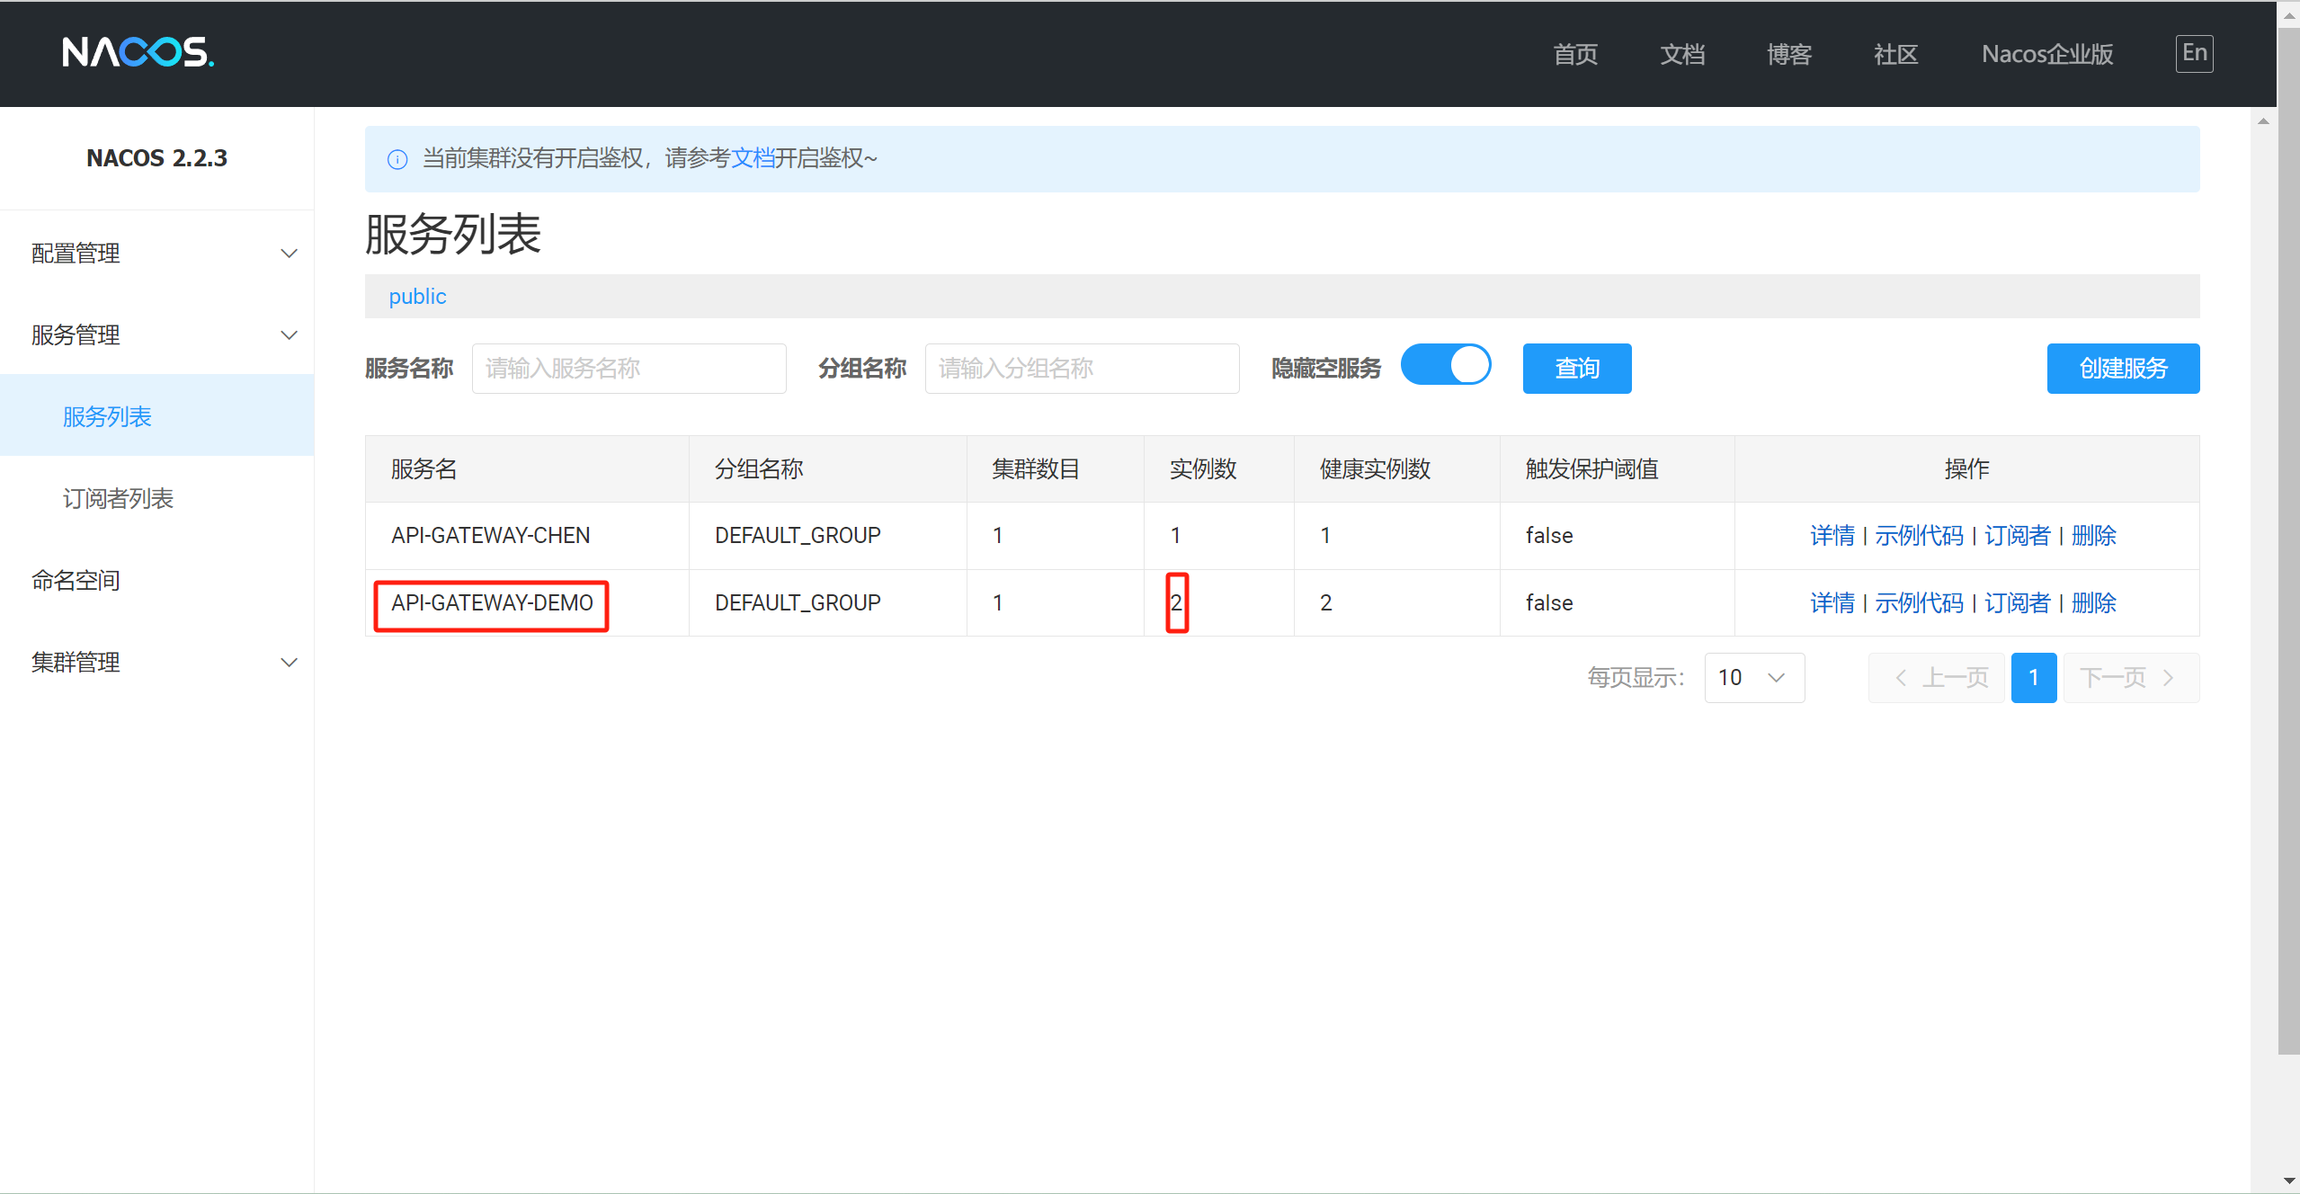
Task: Click 删除 for API-GATEWAY-CHEN
Action: click(x=2093, y=536)
